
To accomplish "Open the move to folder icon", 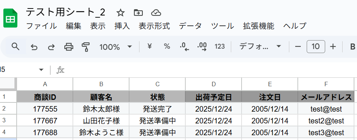I will (138, 13).
